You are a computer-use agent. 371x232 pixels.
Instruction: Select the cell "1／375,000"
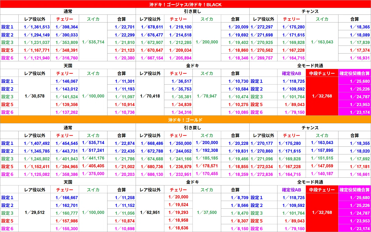tap(93, 174)
